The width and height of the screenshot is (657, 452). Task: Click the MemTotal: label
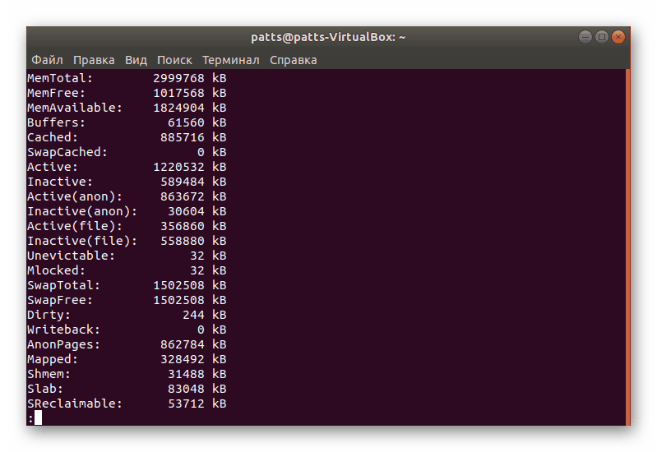click(x=60, y=78)
